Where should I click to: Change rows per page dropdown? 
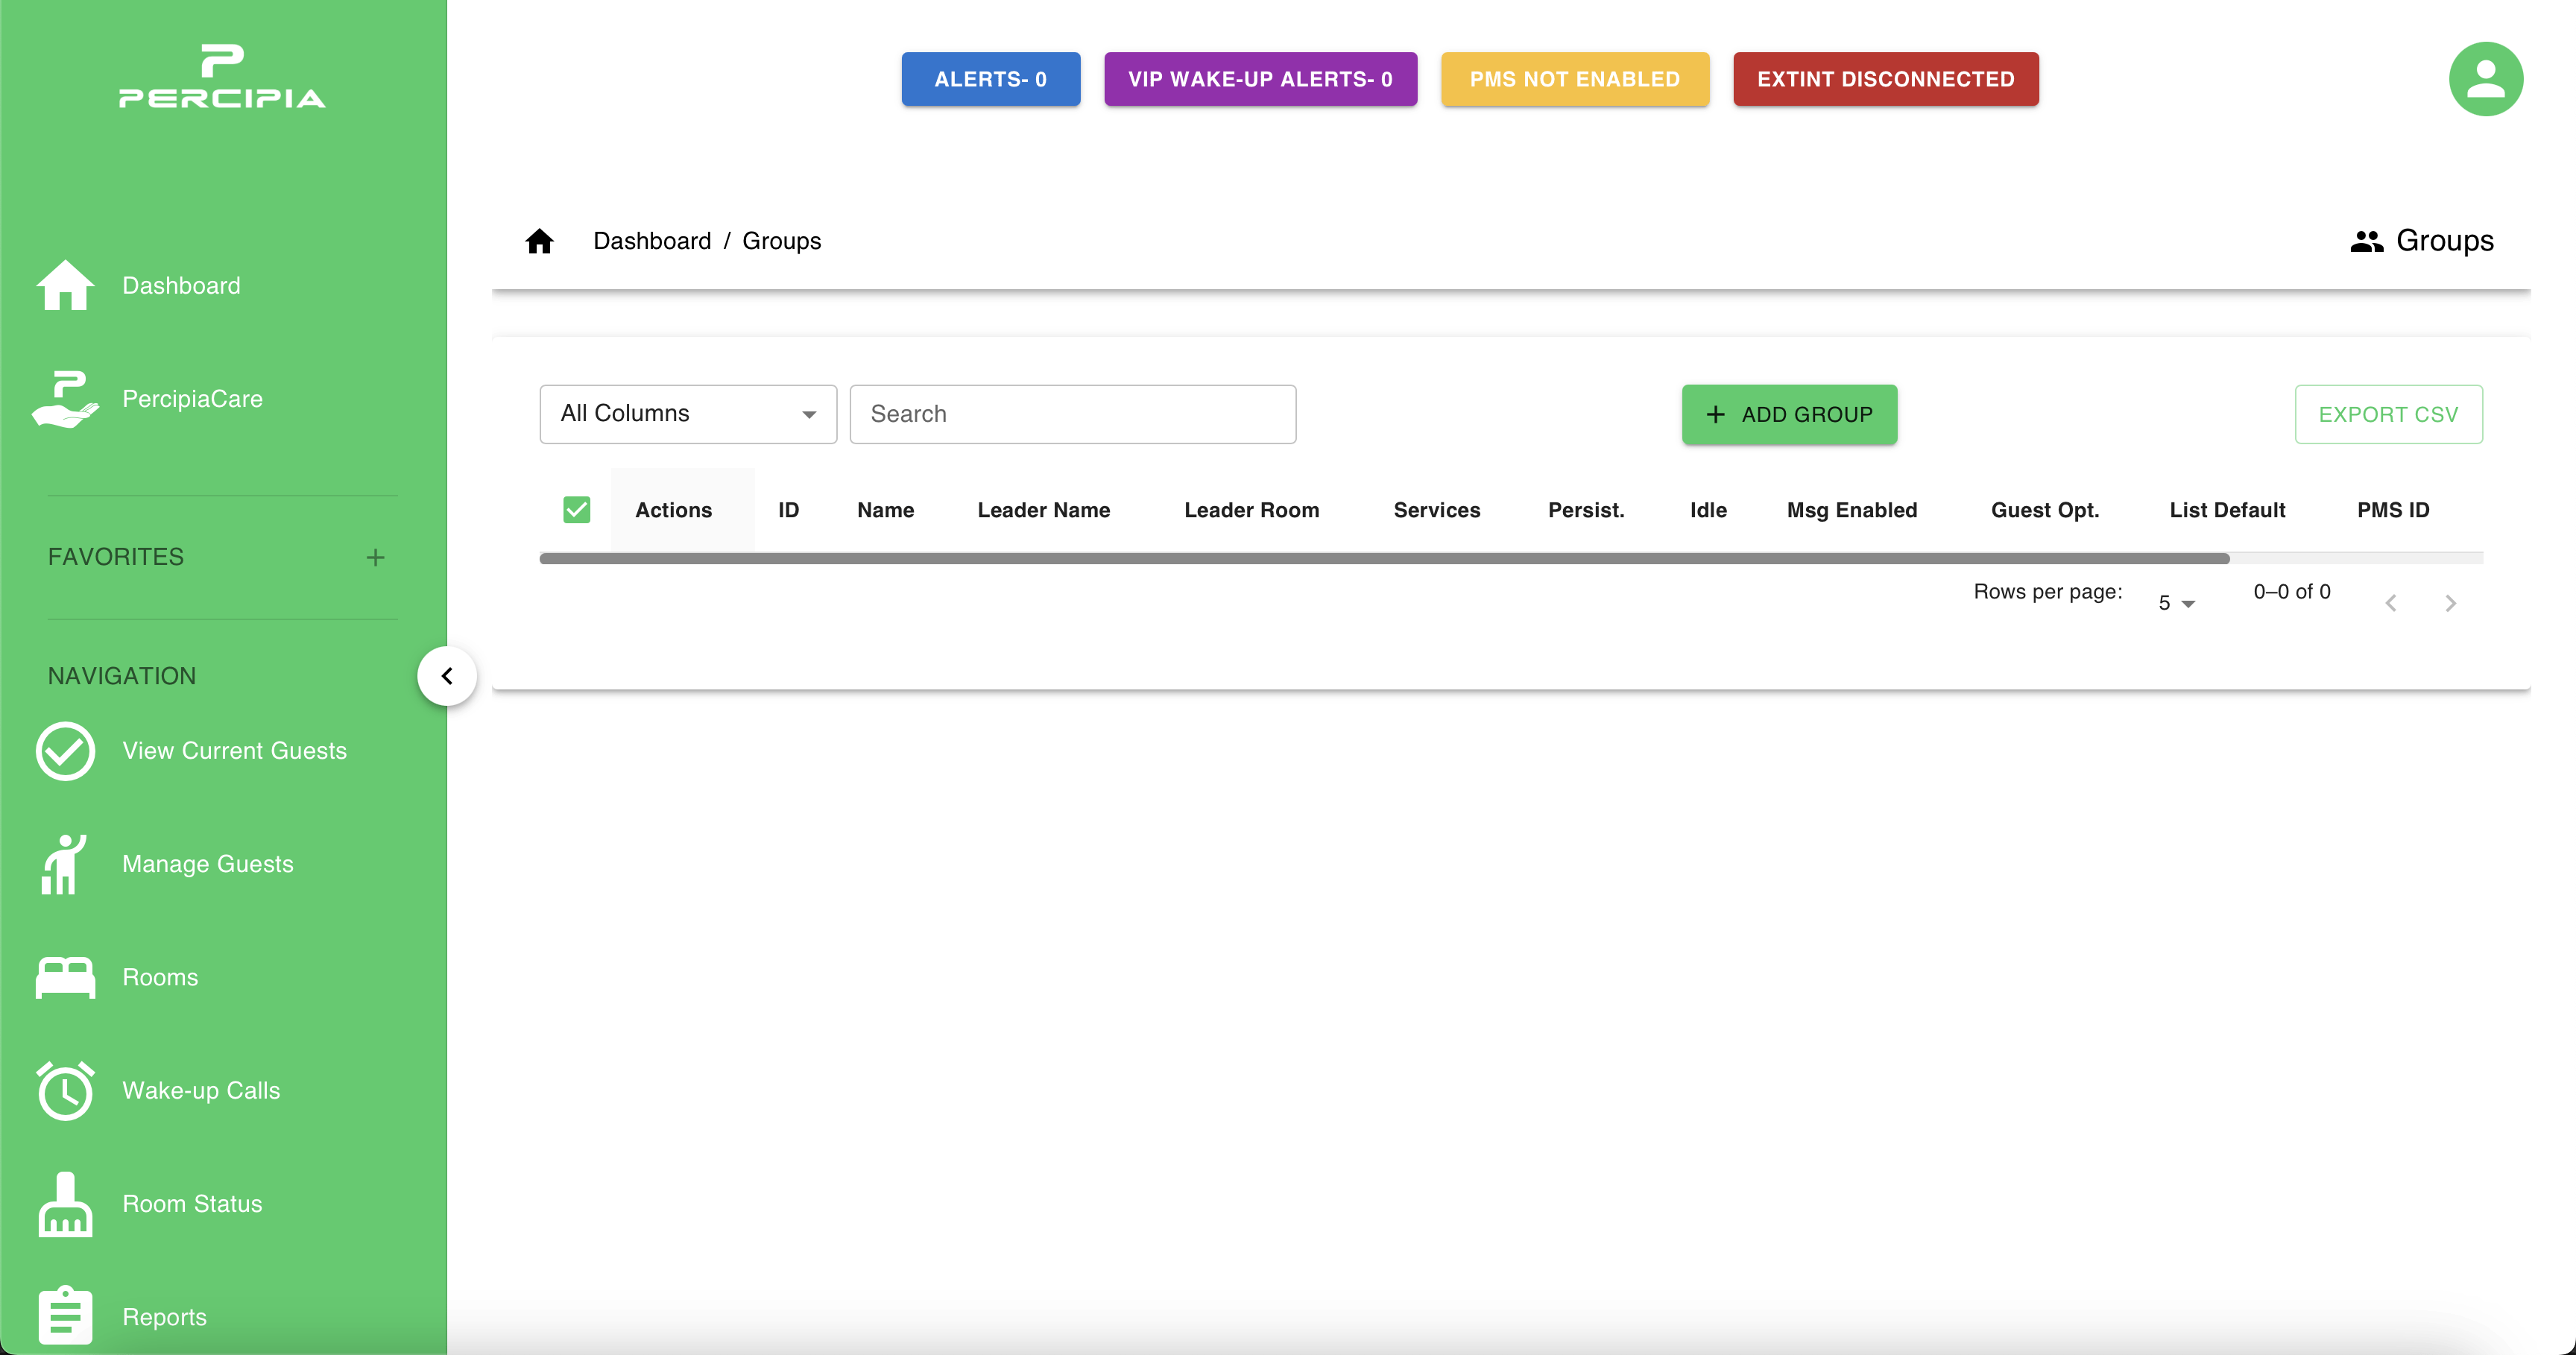coord(2175,603)
